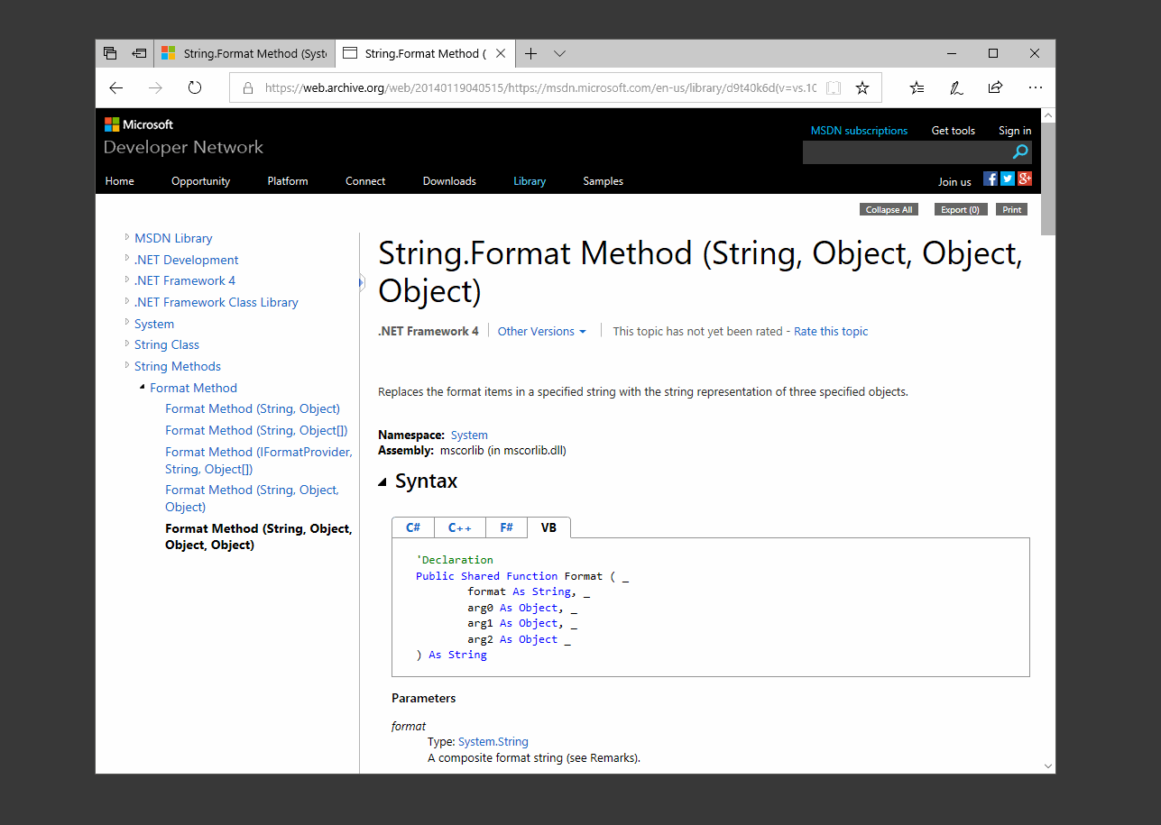Click the MSDN search magnifier icon
This screenshot has height=825, width=1161.
tap(1019, 151)
